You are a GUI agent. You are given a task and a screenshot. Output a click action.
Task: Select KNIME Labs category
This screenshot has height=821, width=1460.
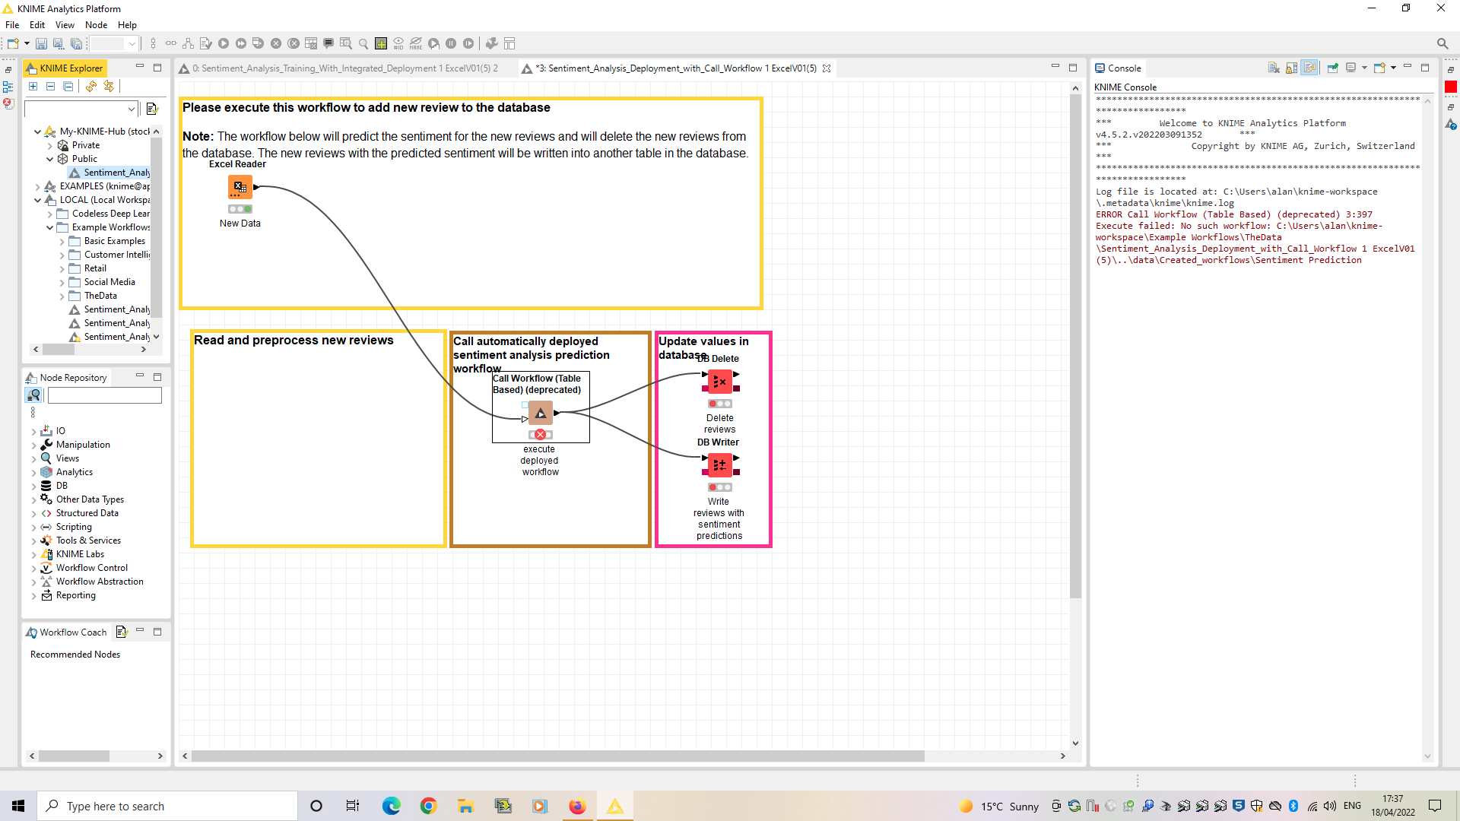tap(80, 554)
